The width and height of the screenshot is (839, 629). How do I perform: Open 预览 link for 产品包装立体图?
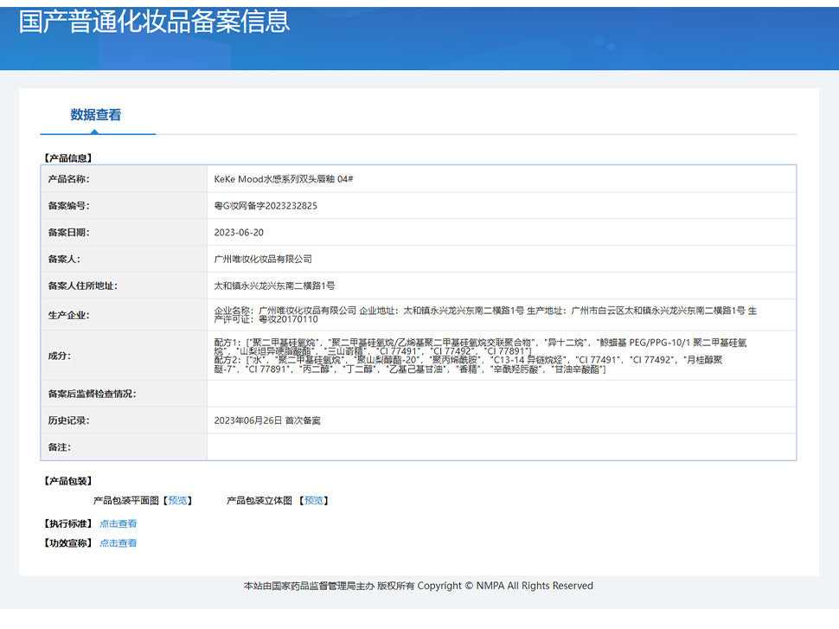pos(314,501)
